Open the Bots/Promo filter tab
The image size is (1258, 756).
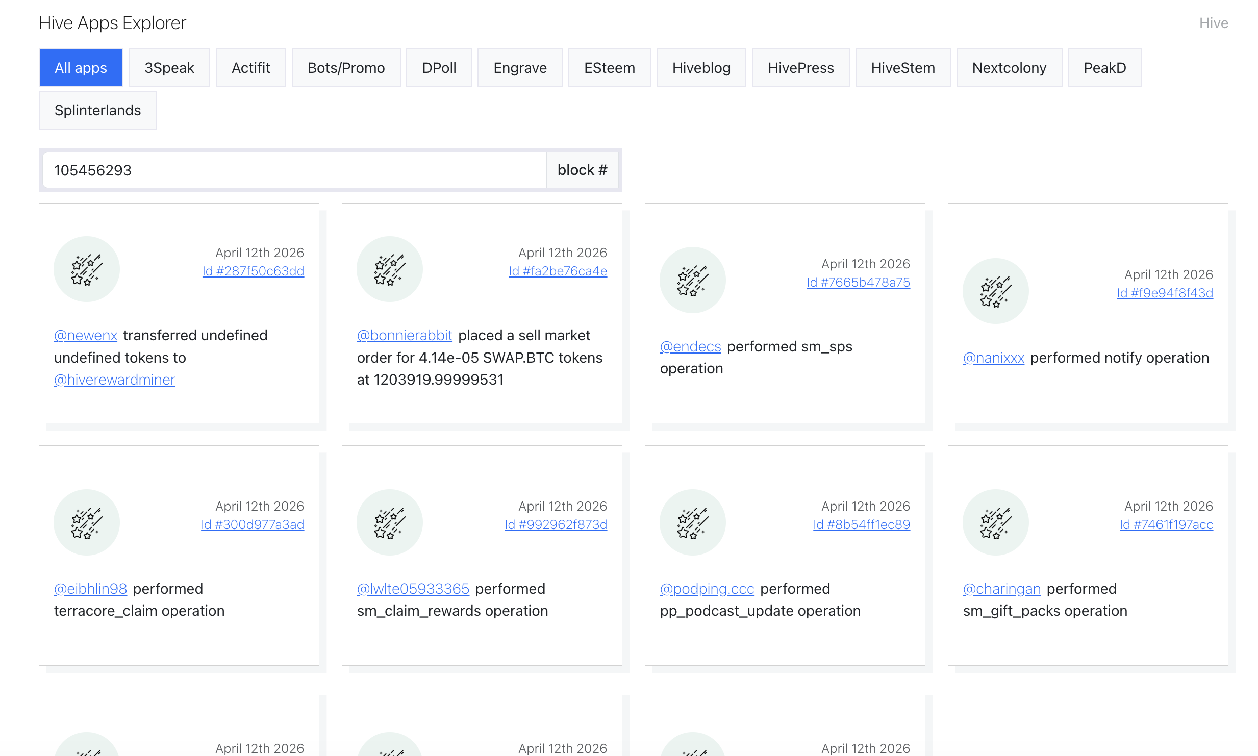click(x=346, y=68)
